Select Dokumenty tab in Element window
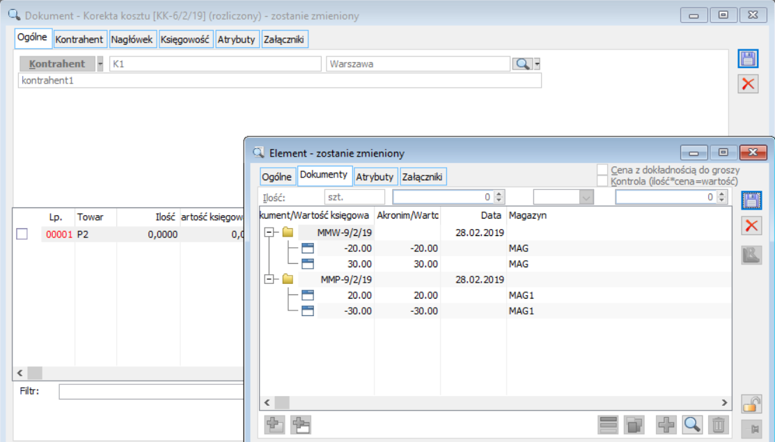This screenshot has width=775, height=442. click(324, 175)
